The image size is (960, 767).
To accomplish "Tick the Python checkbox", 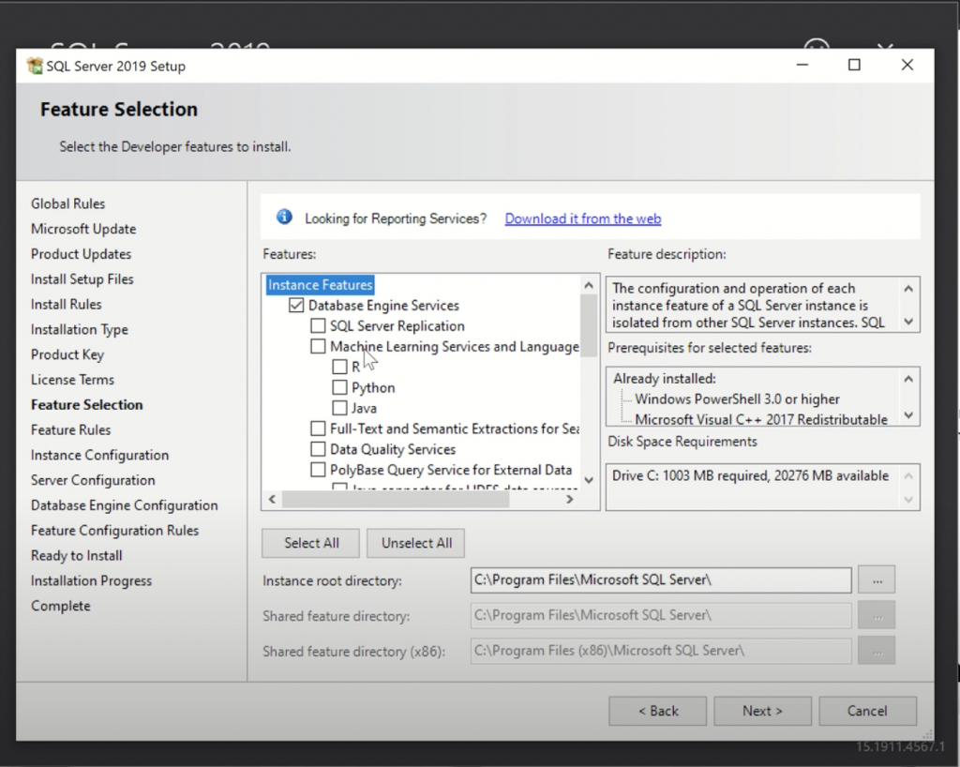I will click(x=339, y=387).
